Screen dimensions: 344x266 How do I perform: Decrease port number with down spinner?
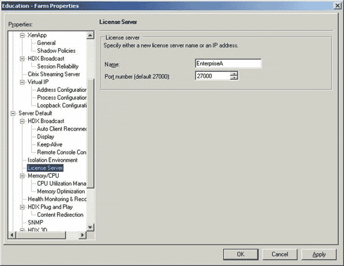pos(234,78)
